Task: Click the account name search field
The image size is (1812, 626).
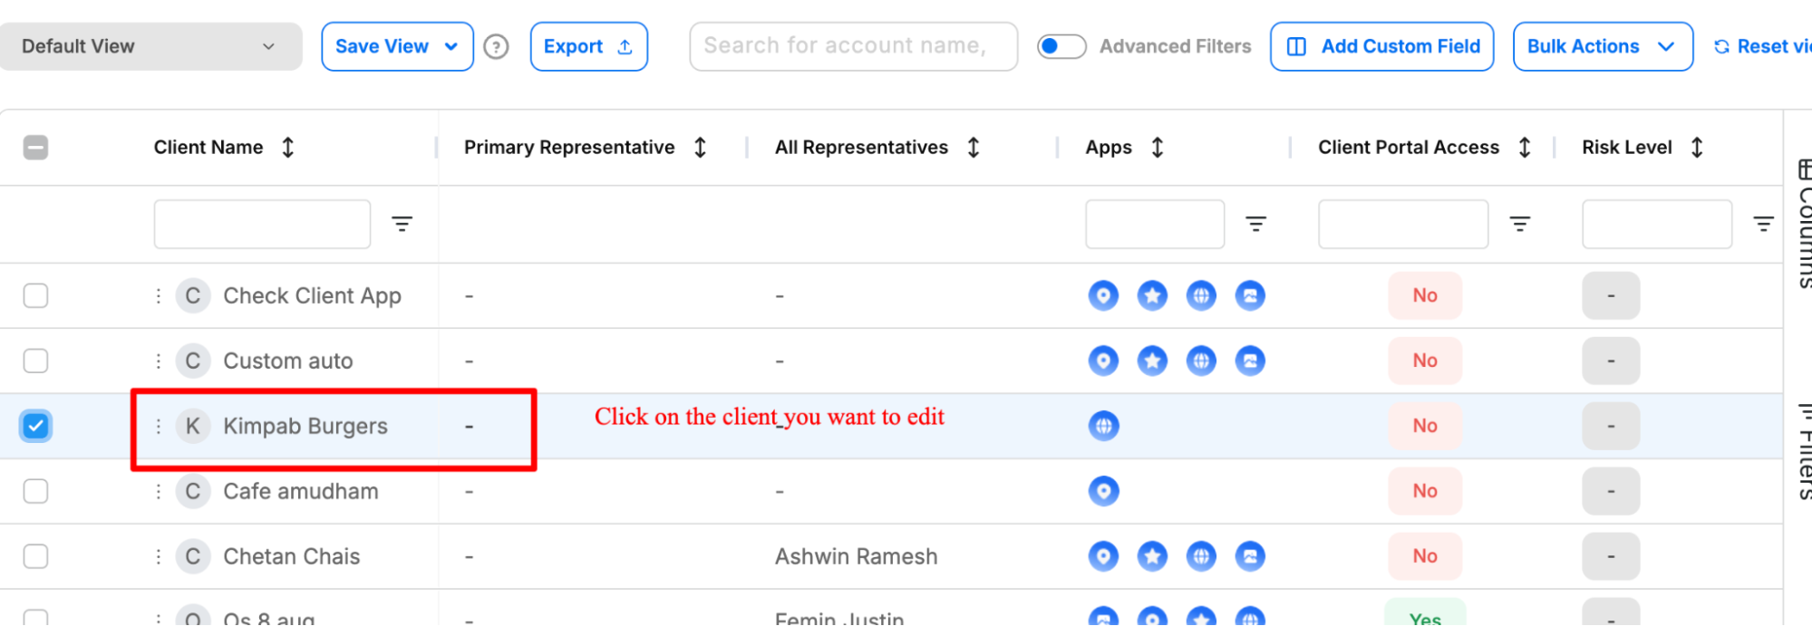Action: [853, 46]
